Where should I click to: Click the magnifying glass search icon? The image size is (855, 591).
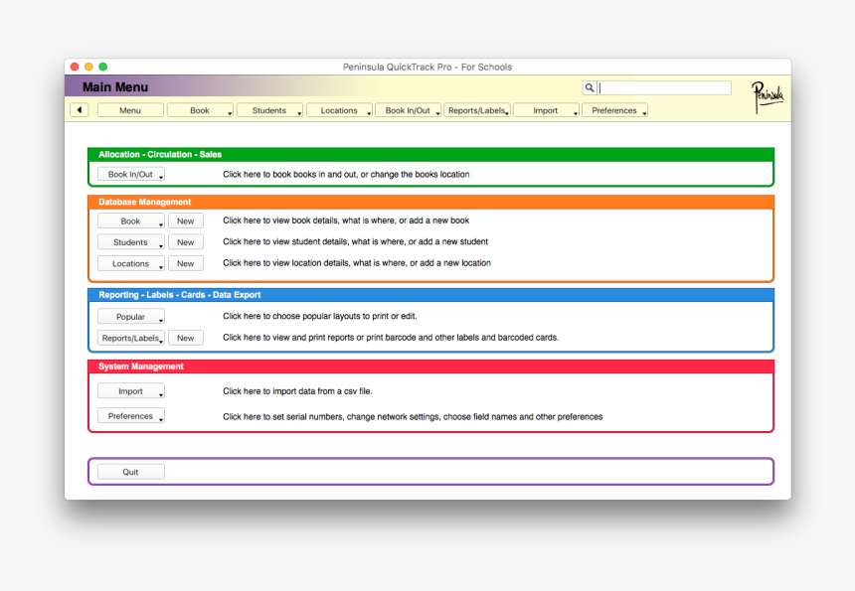click(590, 88)
